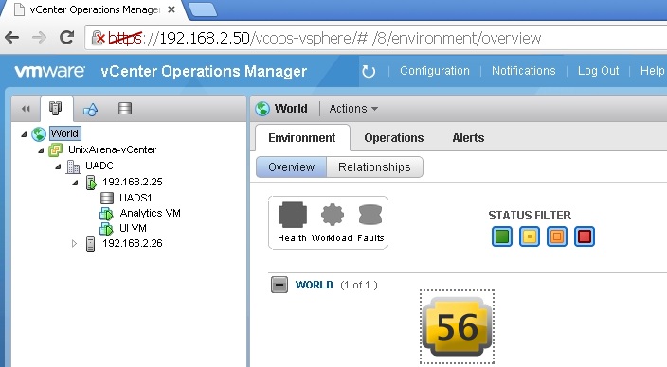Viewport: 667px width, 367px height.
Task: Click the UnixArena-vCenter icon
Action: (55, 149)
